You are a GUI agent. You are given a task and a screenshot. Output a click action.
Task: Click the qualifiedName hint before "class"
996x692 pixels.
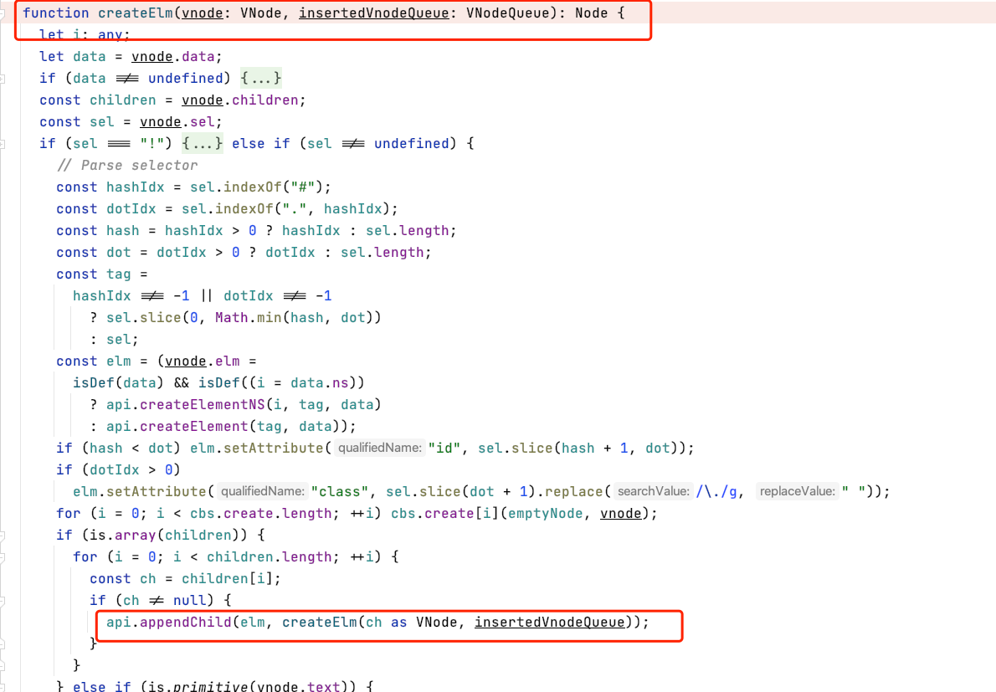pos(262,491)
